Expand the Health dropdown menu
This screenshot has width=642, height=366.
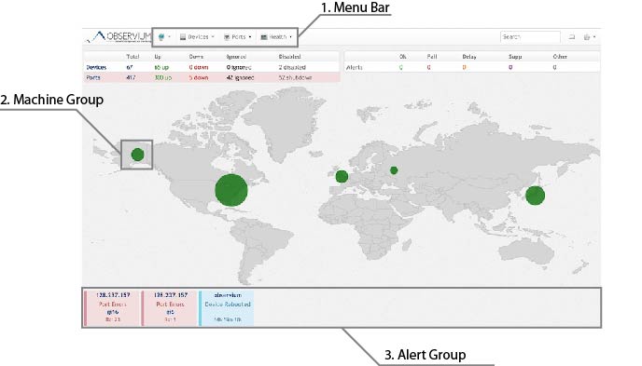[276, 37]
